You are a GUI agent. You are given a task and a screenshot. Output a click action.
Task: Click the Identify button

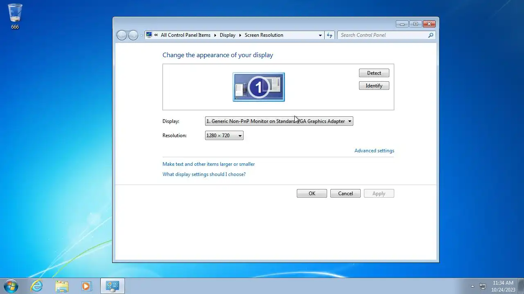click(x=374, y=86)
